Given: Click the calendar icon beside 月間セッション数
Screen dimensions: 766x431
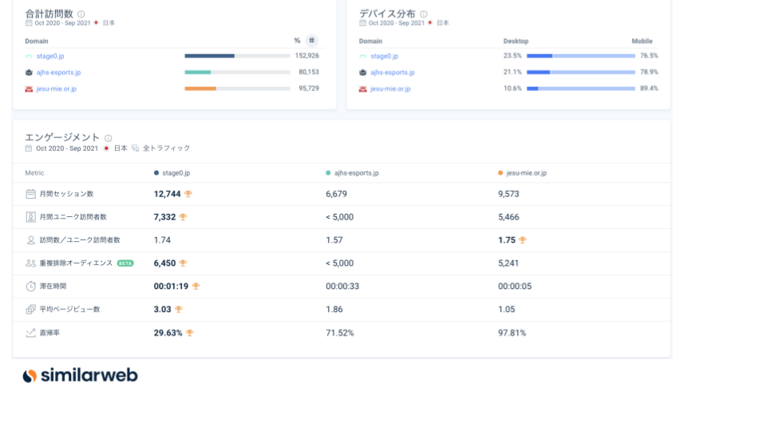Looking at the screenshot, I should tap(30, 194).
